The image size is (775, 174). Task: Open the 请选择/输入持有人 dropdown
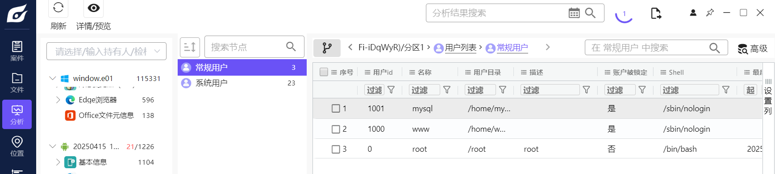point(106,51)
